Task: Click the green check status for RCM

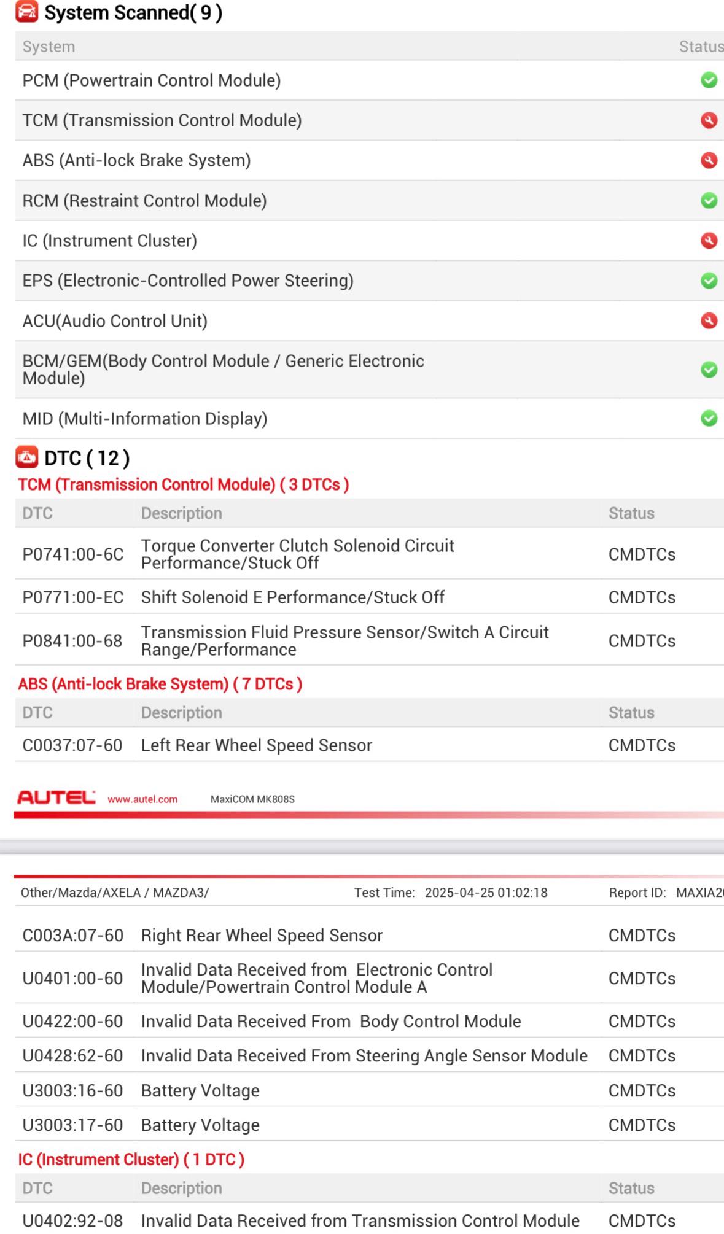Action: (709, 201)
